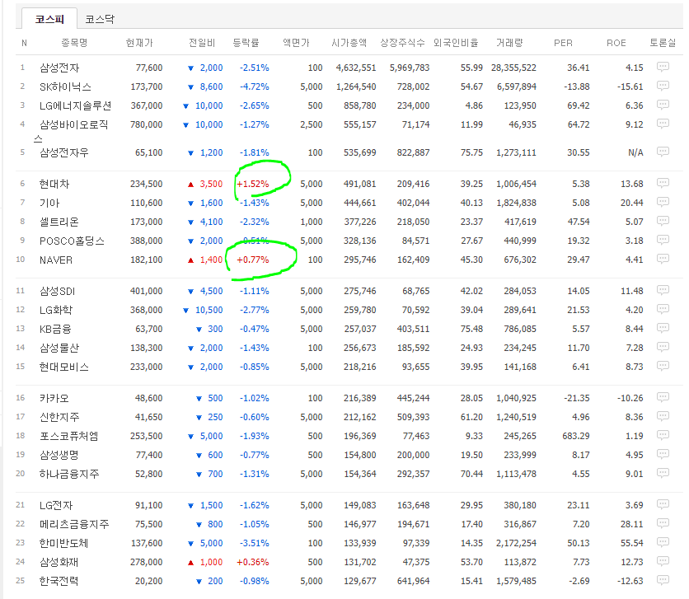The image size is (689, 599).
Task: Click the 상장주식수 column header
Action: (402, 43)
